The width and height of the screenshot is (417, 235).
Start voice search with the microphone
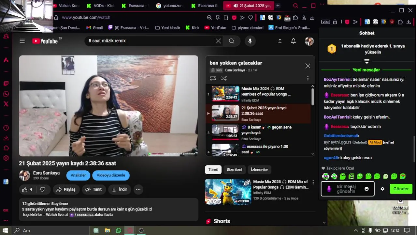(x=250, y=41)
